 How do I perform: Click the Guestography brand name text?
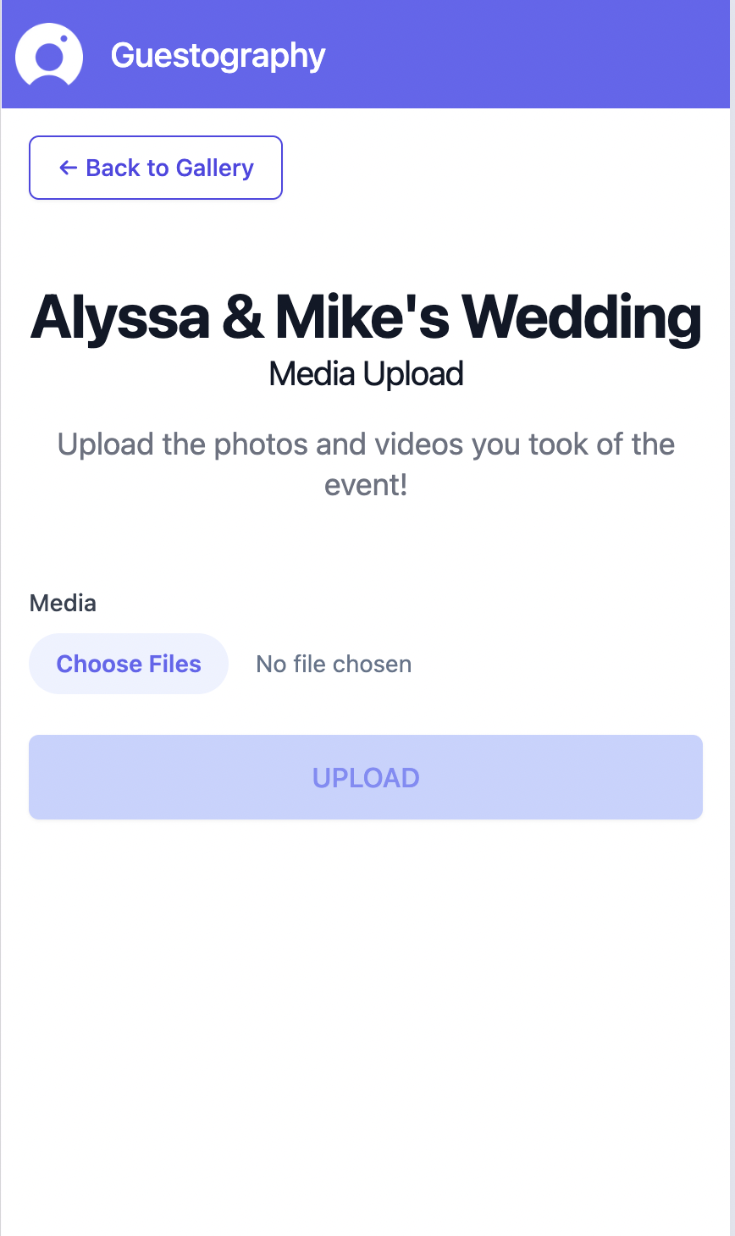pyautogui.click(x=218, y=54)
